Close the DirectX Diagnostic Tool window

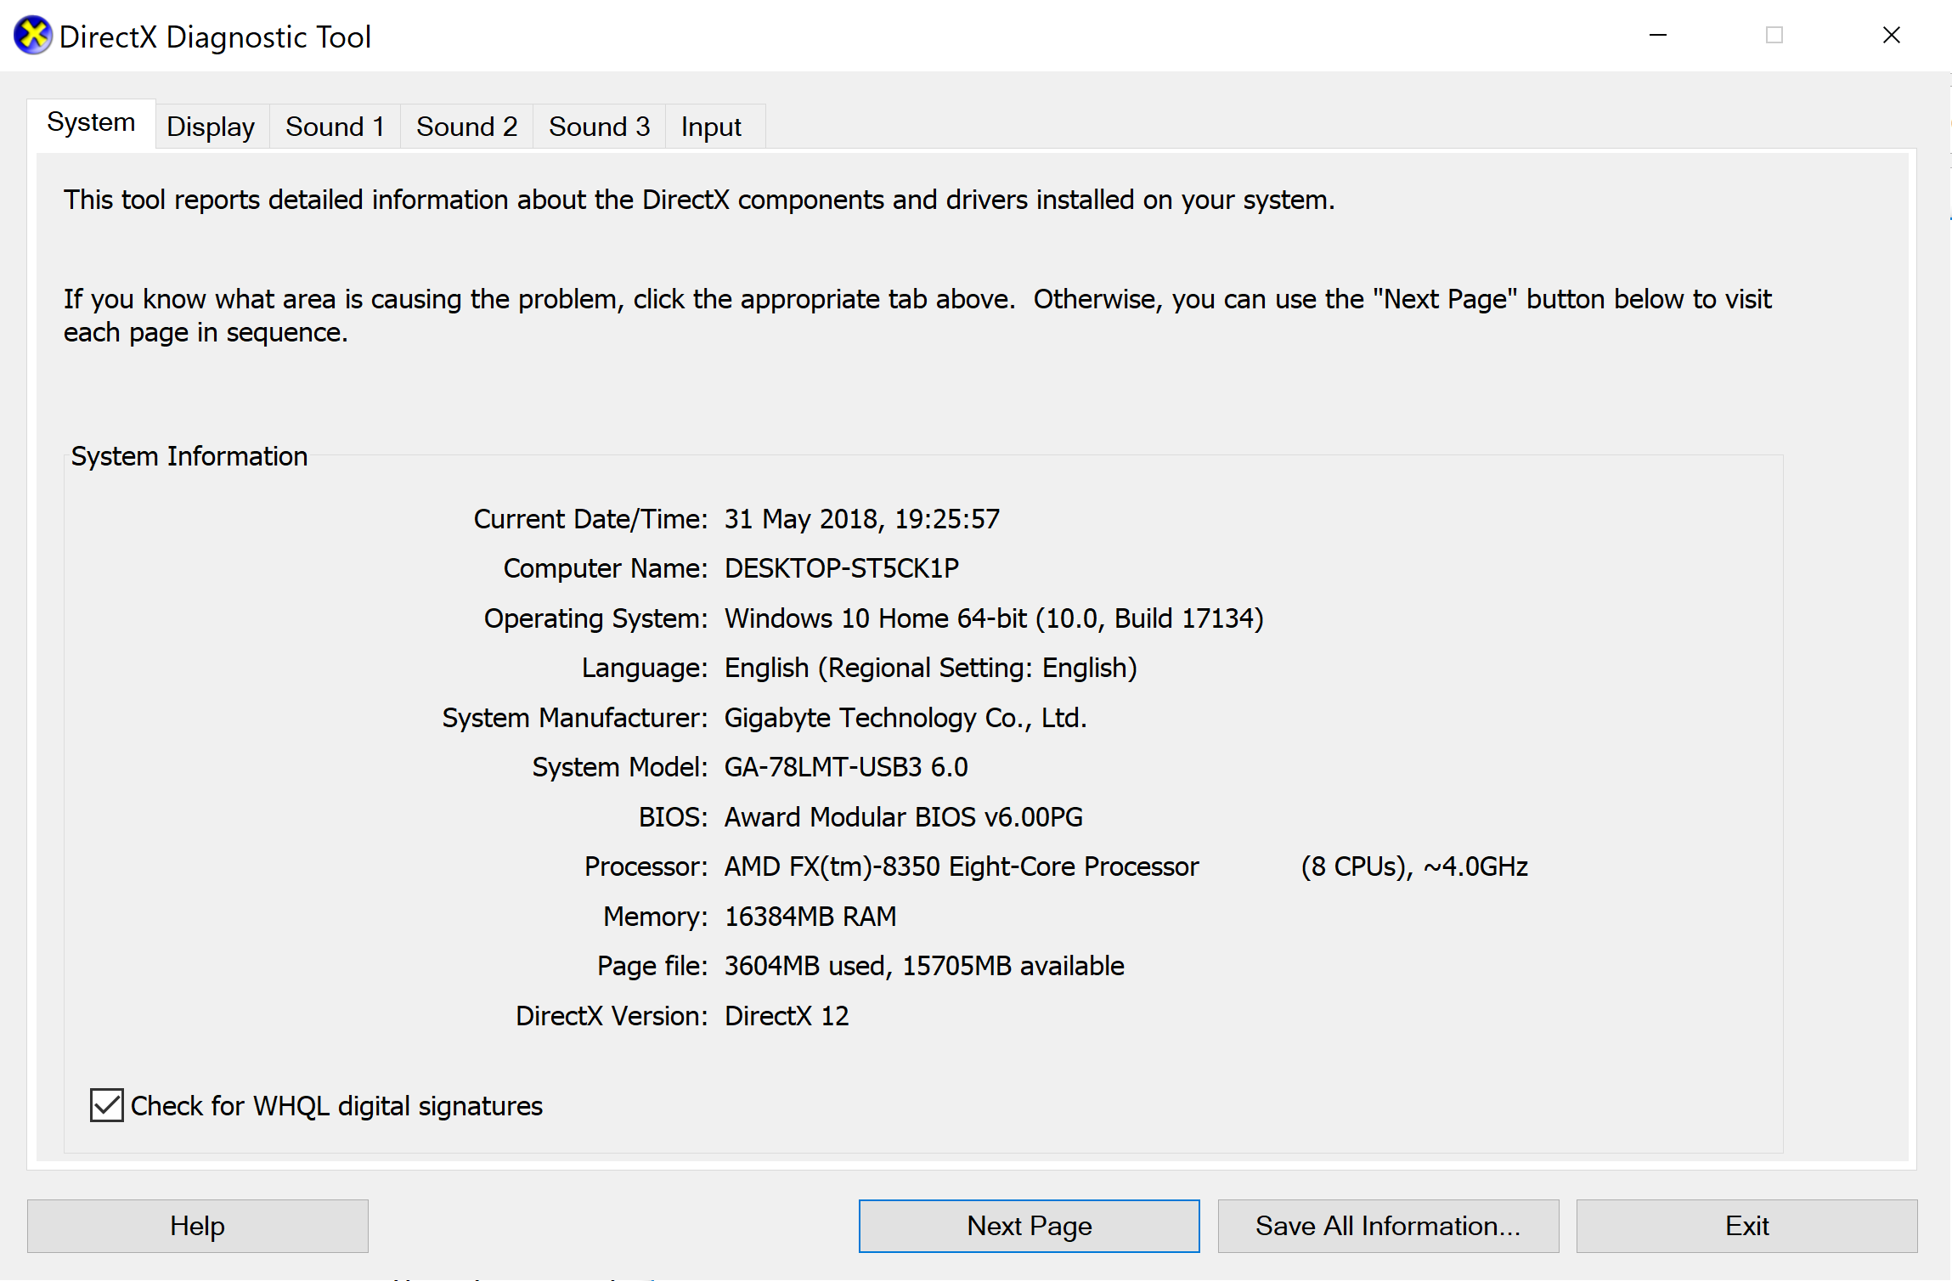(x=1891, y=36)
